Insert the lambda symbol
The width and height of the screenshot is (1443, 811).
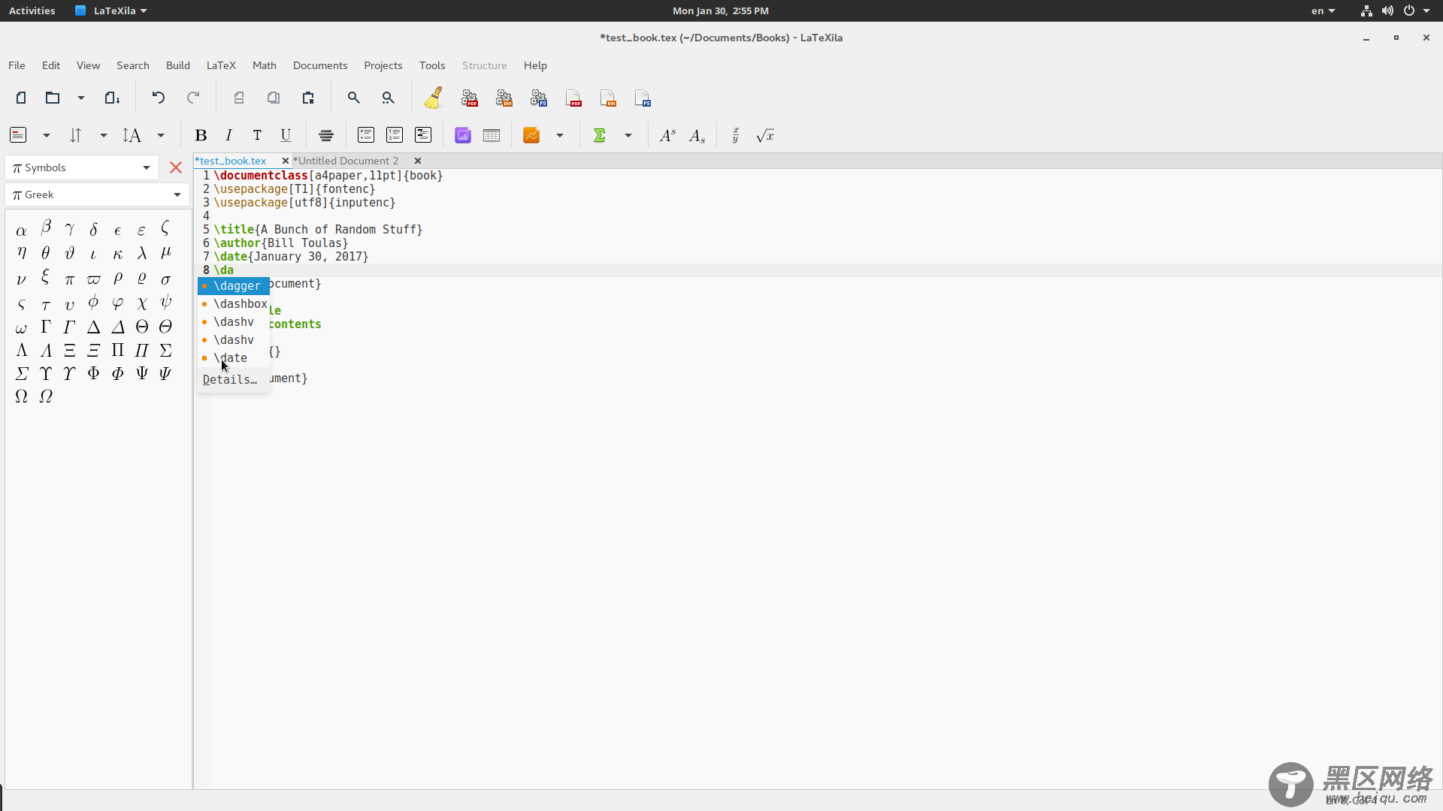pyautogui.click(x=141, y=254)
